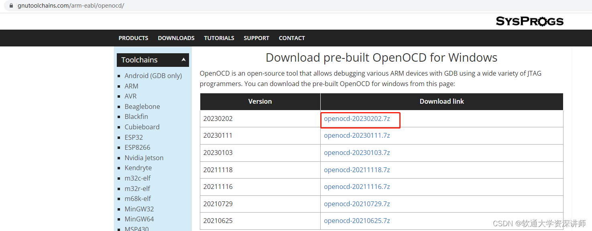Click the page heading Download pre-built OpenOCD
The image size is (592, 231).
point(381,58)
